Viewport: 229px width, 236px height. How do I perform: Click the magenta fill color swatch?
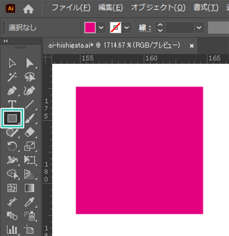pyautogui.click(x=90, y=28)
